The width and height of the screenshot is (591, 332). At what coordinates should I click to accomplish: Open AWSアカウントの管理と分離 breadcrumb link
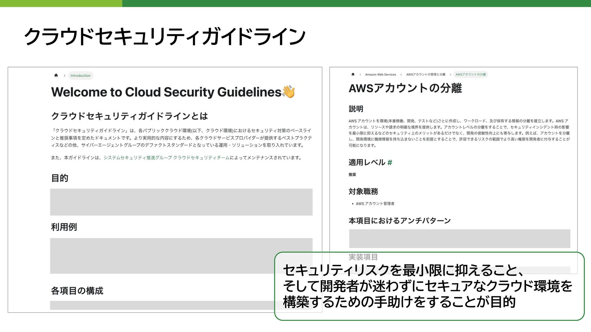point(426,75)
